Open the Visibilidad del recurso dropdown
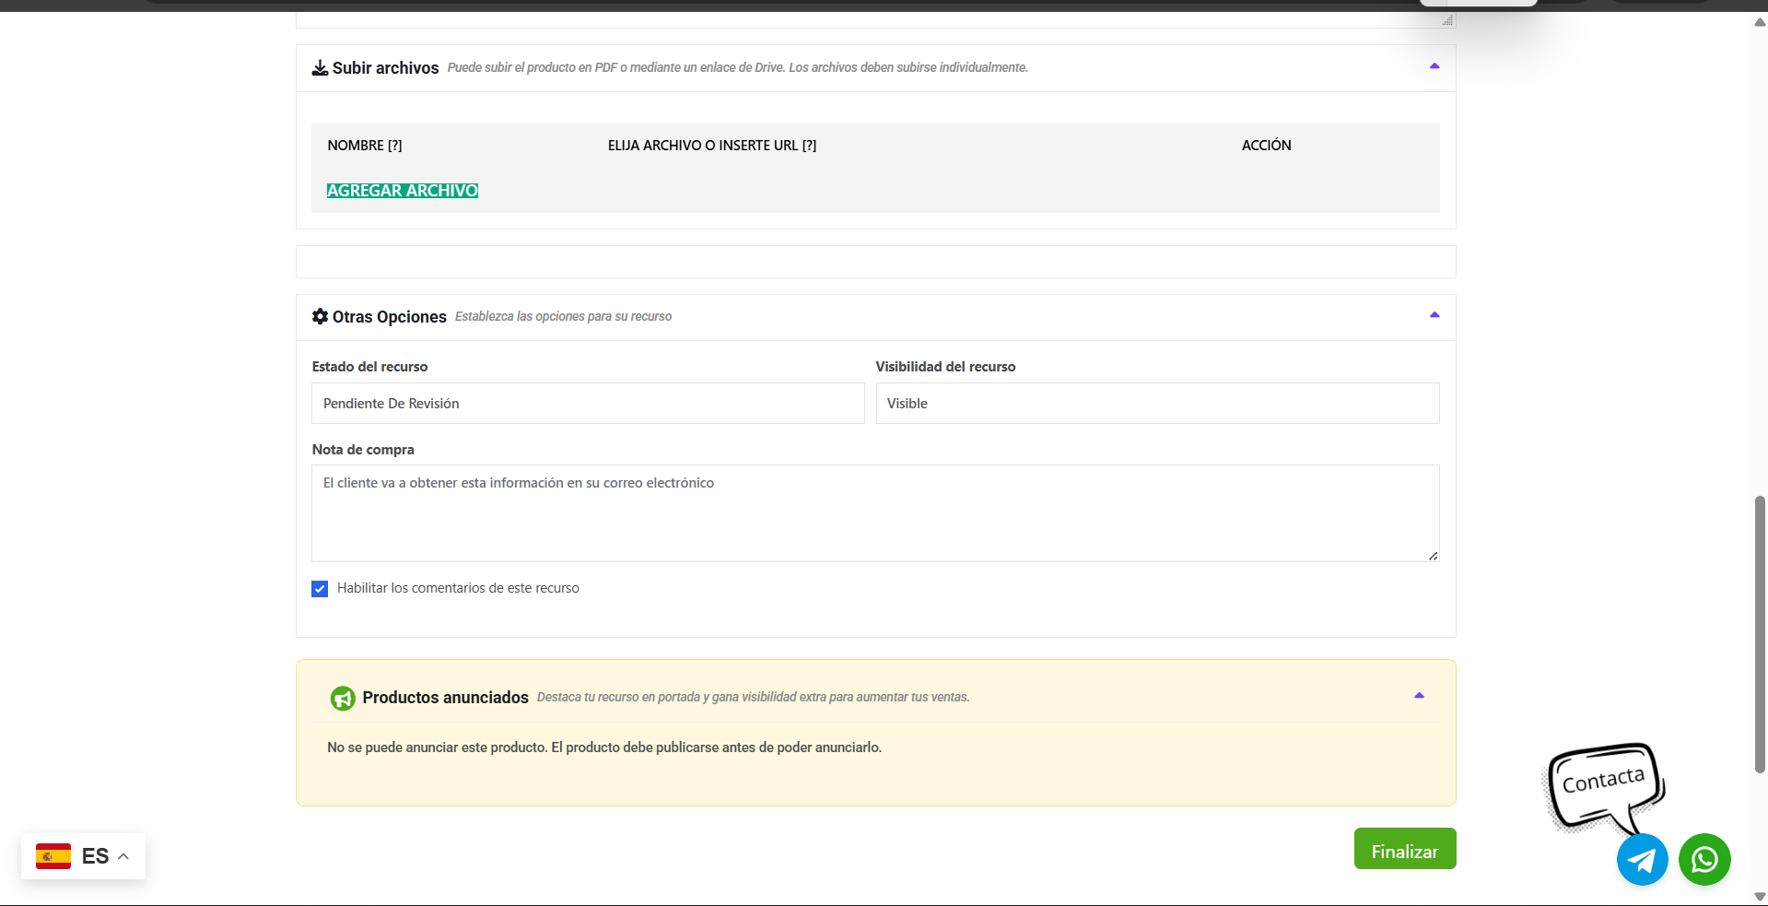1768x906 pixels. pos(1156,404)
